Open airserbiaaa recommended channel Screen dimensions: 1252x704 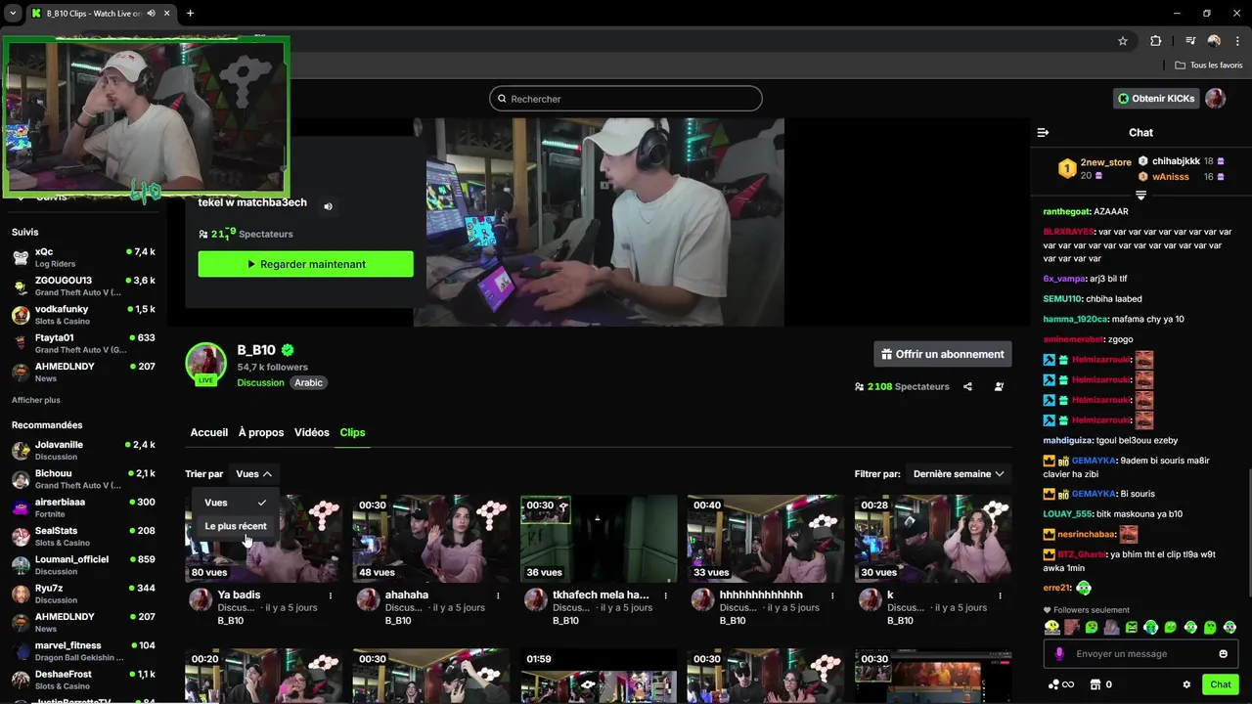tap(83, 507)
